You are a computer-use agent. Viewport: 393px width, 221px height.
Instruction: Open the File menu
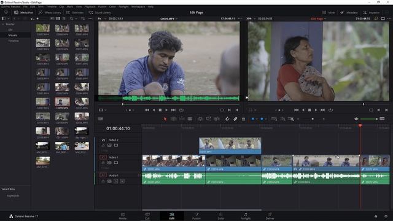[25, 7]
